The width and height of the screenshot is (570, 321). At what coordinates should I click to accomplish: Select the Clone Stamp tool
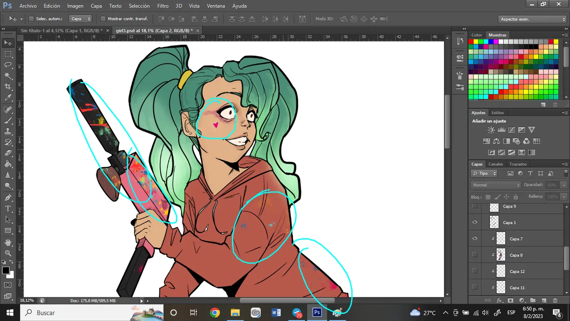(x=8, y=132)
